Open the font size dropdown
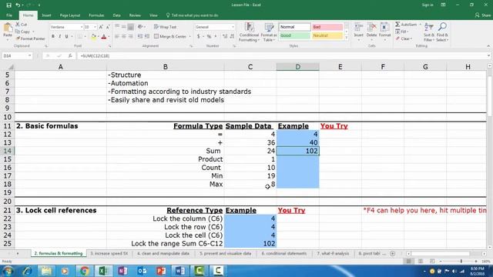This screenshot has width=493, height=277. (x=95, y=27)
